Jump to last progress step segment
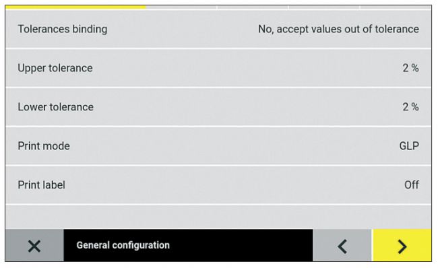 (x=396, y=7)
